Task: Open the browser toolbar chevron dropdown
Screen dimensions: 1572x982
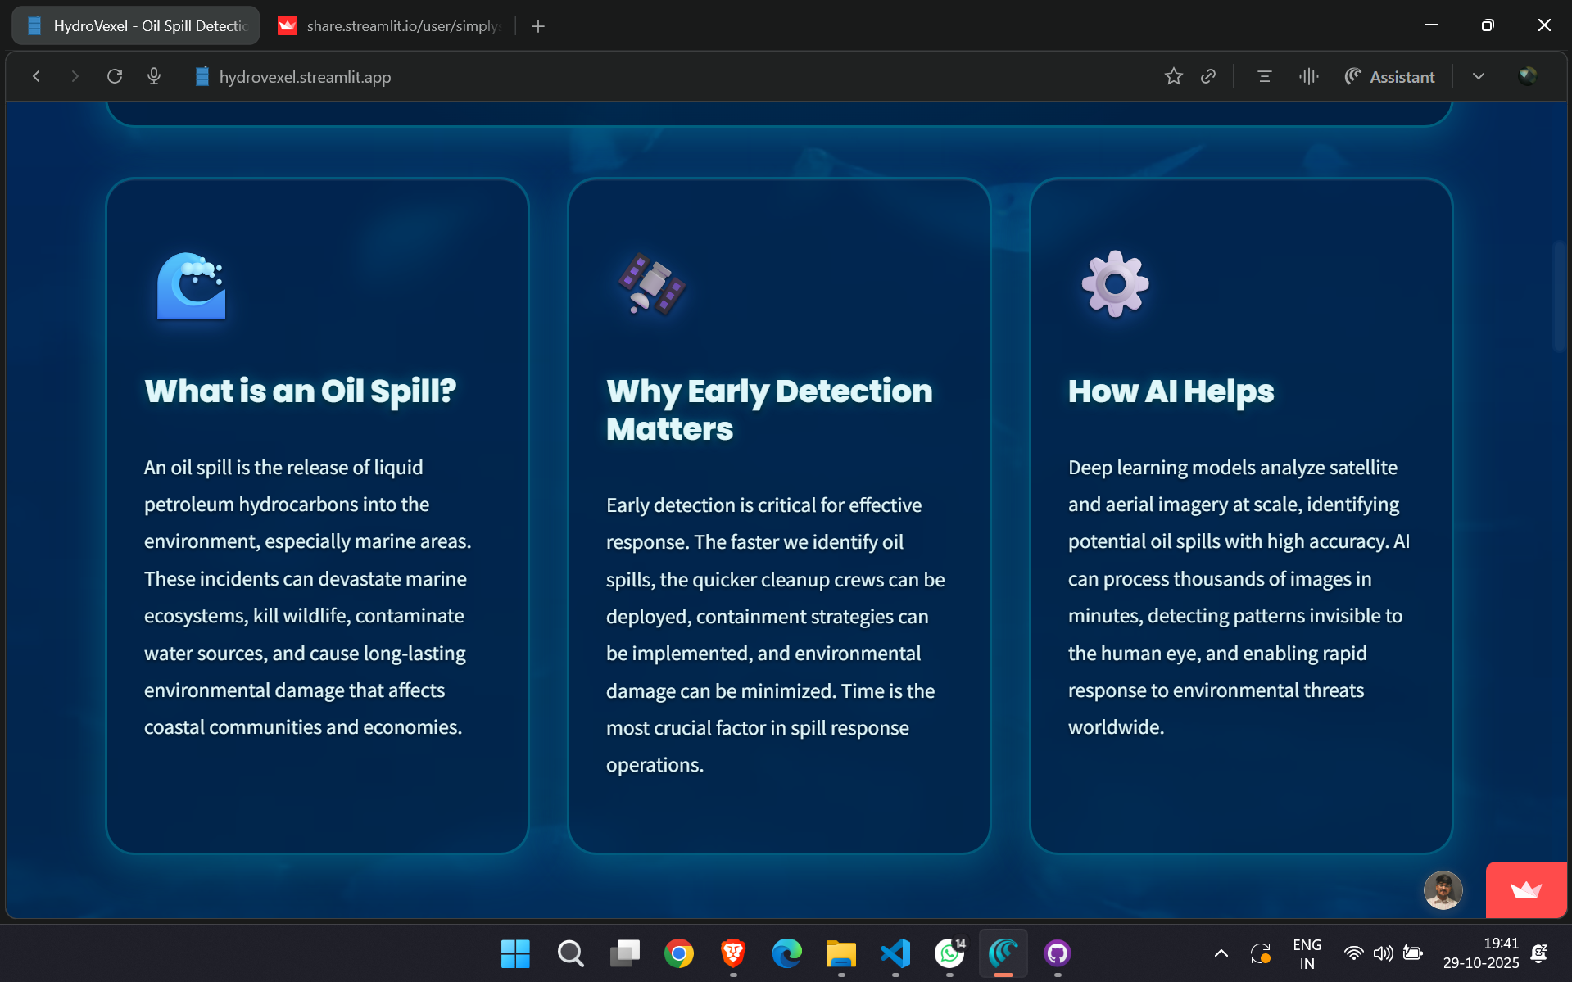Action: tap(1479, 76)
